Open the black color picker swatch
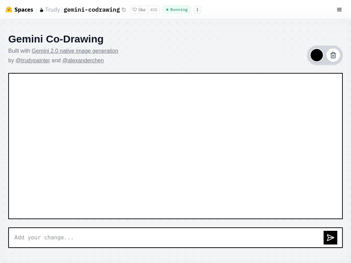The width and height of the screenshot is (351, 263). point(317,55)
